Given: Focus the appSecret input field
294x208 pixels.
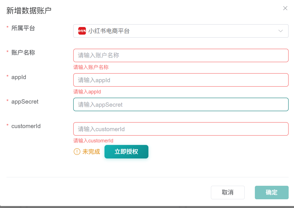Looking at the screenshot, I should pos(181,104).
